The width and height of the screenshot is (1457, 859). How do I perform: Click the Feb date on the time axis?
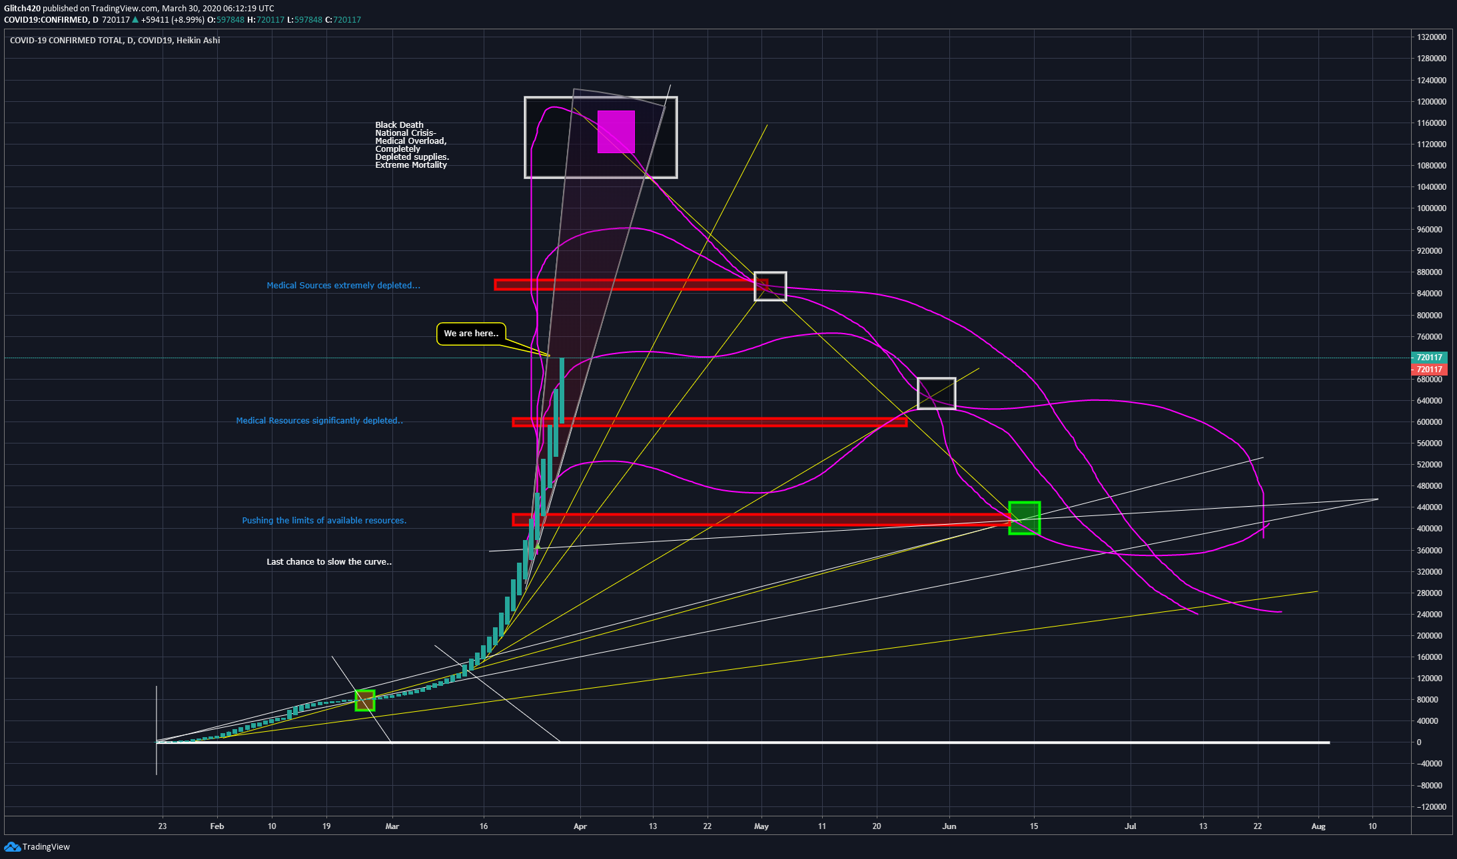(x=217, y=826)
